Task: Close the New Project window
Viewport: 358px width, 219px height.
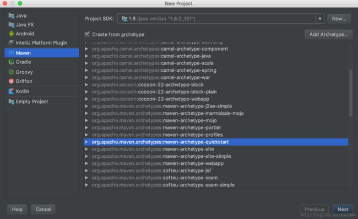Action: point(5,3)
